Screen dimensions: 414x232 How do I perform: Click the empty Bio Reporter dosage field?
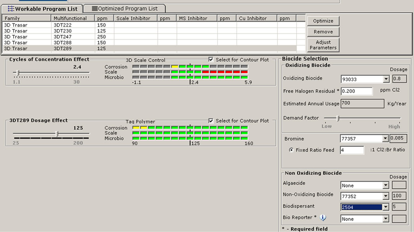tap(399, 218)
